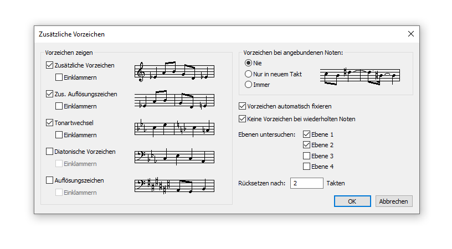Toggle the Tonartwechsel checkbox
Screen dimensions: 452x249
(50, 123)
